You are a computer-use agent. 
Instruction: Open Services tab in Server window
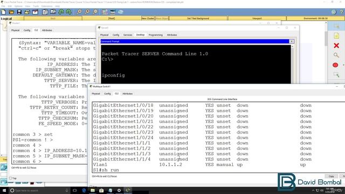pyautogui.click(x=128, y=35)
